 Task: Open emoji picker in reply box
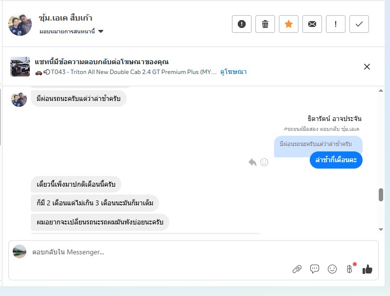click(332, 269)
